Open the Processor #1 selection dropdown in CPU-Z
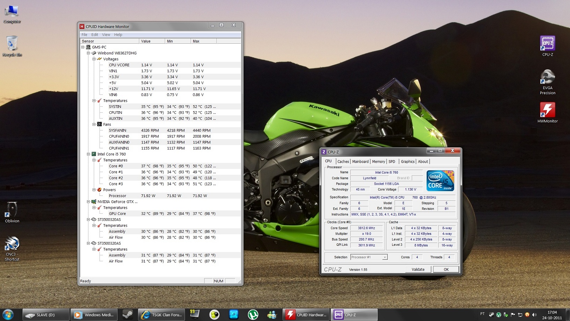The image size is (570, 321). (385, 257)
